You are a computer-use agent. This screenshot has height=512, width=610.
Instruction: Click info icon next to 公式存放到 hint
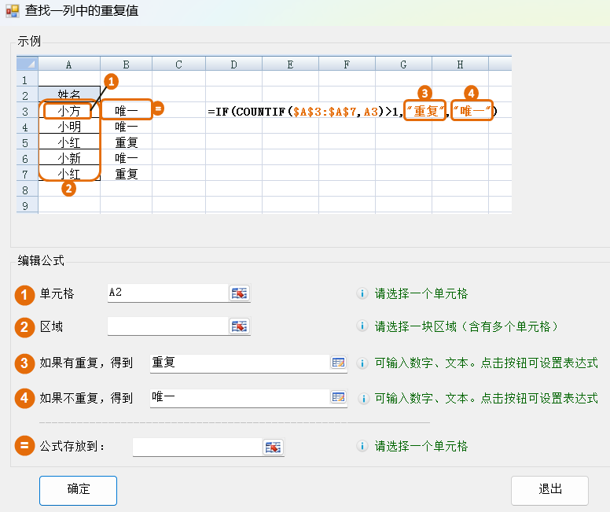(362, 446)
